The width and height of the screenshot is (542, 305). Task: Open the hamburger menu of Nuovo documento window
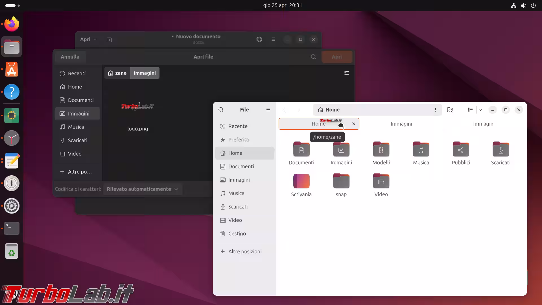273,39
